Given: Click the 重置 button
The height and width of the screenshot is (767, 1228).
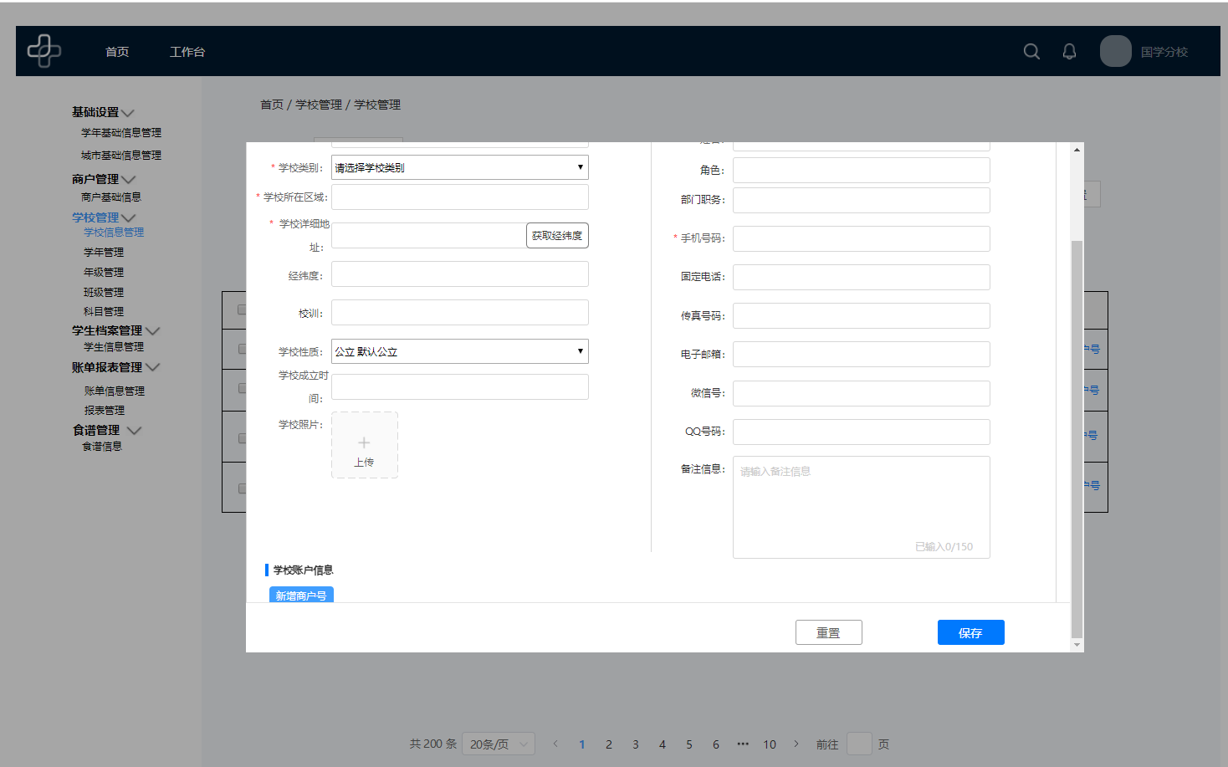Looking at the screenshot, I should 829,632.
